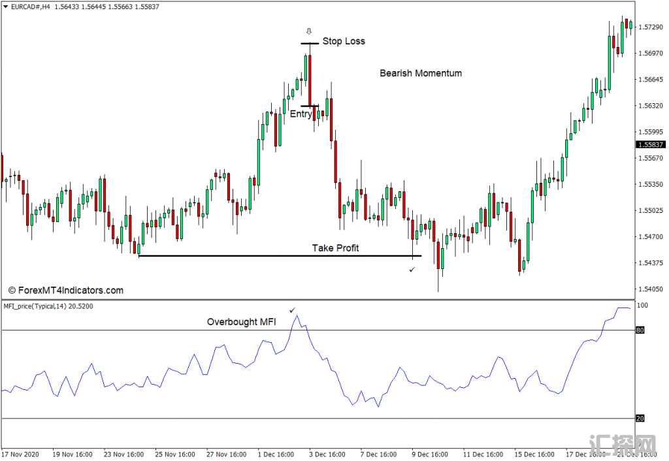Viewport: 669px width, 461px height.
Task: Click the Bearish Momentum text annotation
Action: click(x=421, y=73)
